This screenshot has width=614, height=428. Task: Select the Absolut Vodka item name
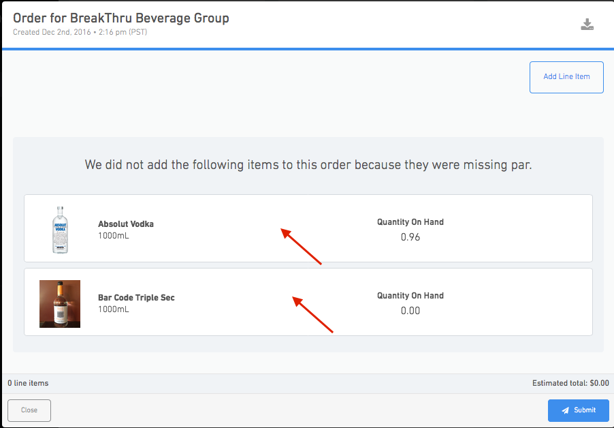[x=126, y=224]
